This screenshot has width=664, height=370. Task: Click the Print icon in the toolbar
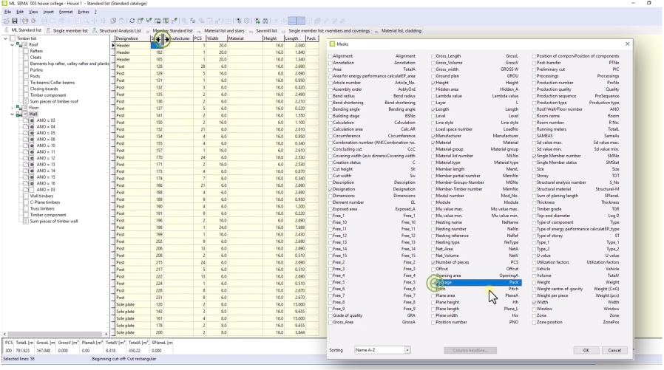click(25, 21)
